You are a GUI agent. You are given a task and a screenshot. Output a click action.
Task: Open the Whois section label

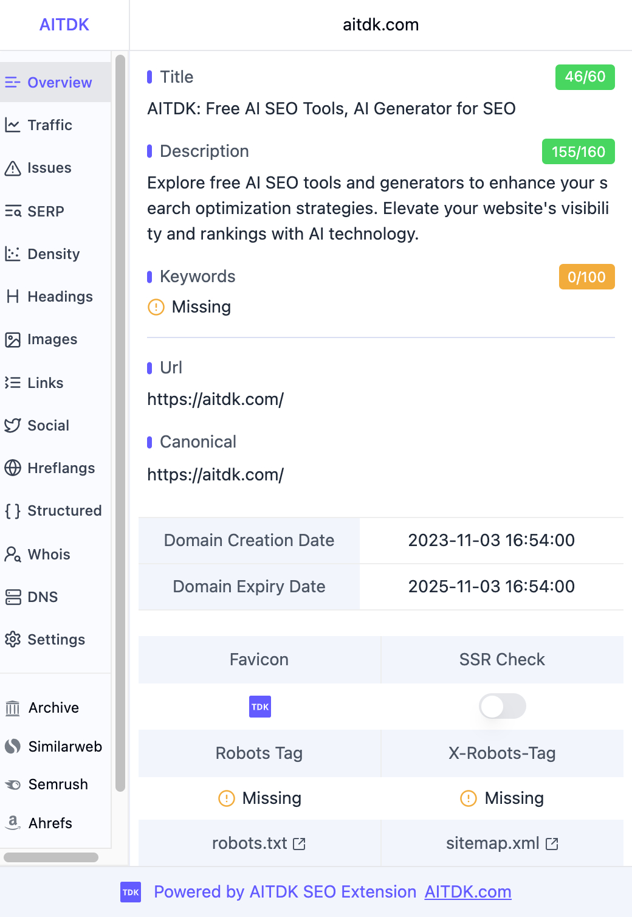(49, 555)
